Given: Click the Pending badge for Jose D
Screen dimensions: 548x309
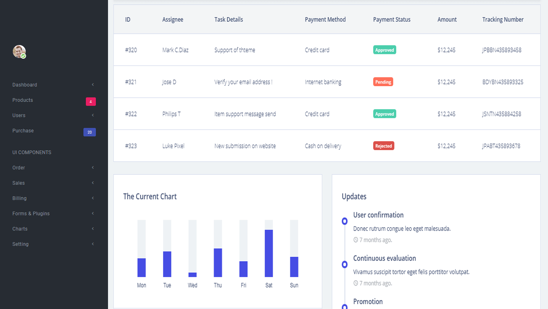Looking at the screenshot, I should point(383,82).
